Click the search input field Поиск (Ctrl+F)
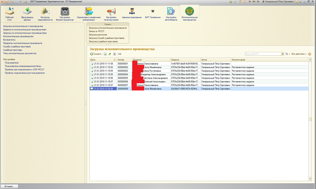 point(263,54)
